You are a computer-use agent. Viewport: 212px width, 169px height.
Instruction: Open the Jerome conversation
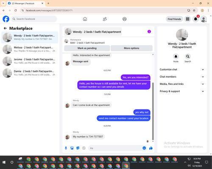coord(30,61)
